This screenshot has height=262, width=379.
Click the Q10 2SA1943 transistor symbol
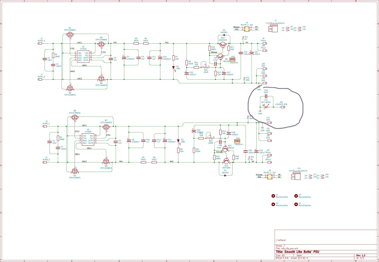[223, 44]
